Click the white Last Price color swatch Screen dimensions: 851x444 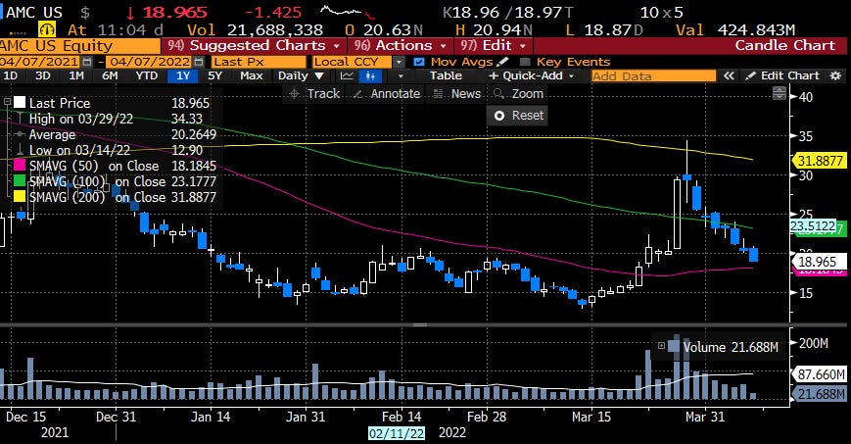(x=20, y=103)
